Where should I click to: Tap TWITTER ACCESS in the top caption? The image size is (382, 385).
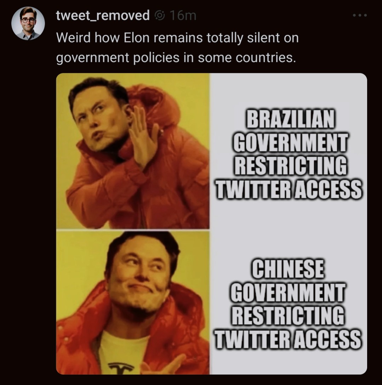289,189
